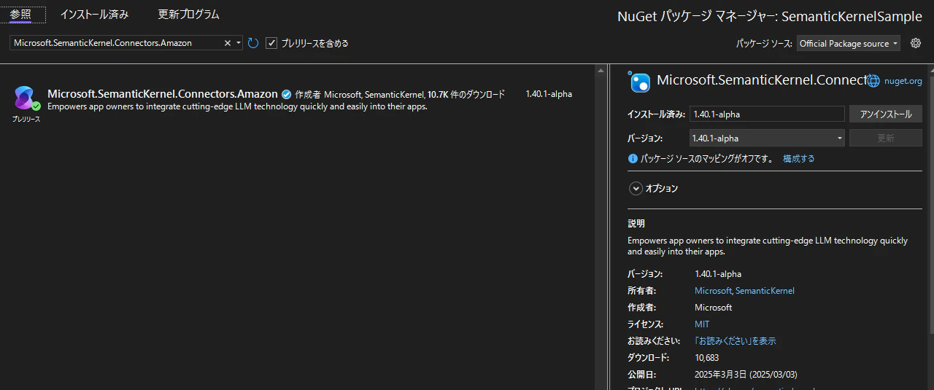Click the verified badge next to the package name
The image size is (934, 390).
(287, 94)
